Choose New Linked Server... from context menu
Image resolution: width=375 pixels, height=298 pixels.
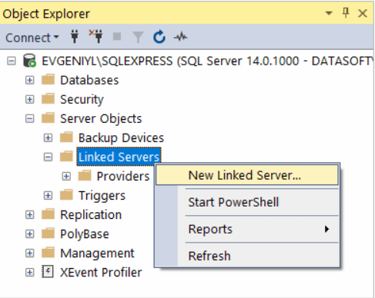247,175
